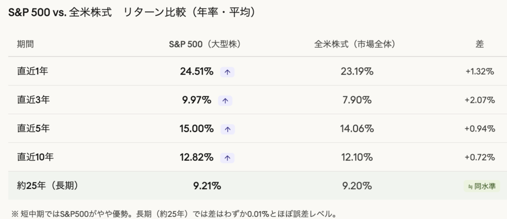Click the 全米株式（市場全体） column header
The width and height of the screenshot is (507, 219).
click(356, 44)
